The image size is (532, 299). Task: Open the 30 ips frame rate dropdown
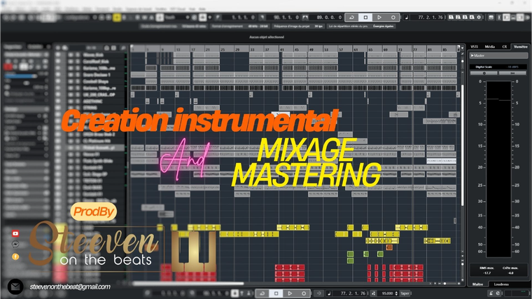pos(318,26)
